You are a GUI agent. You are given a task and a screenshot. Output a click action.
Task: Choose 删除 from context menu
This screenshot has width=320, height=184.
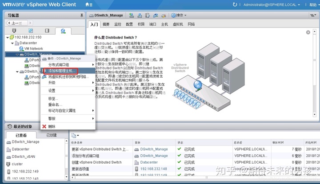[x=68, y=126]
